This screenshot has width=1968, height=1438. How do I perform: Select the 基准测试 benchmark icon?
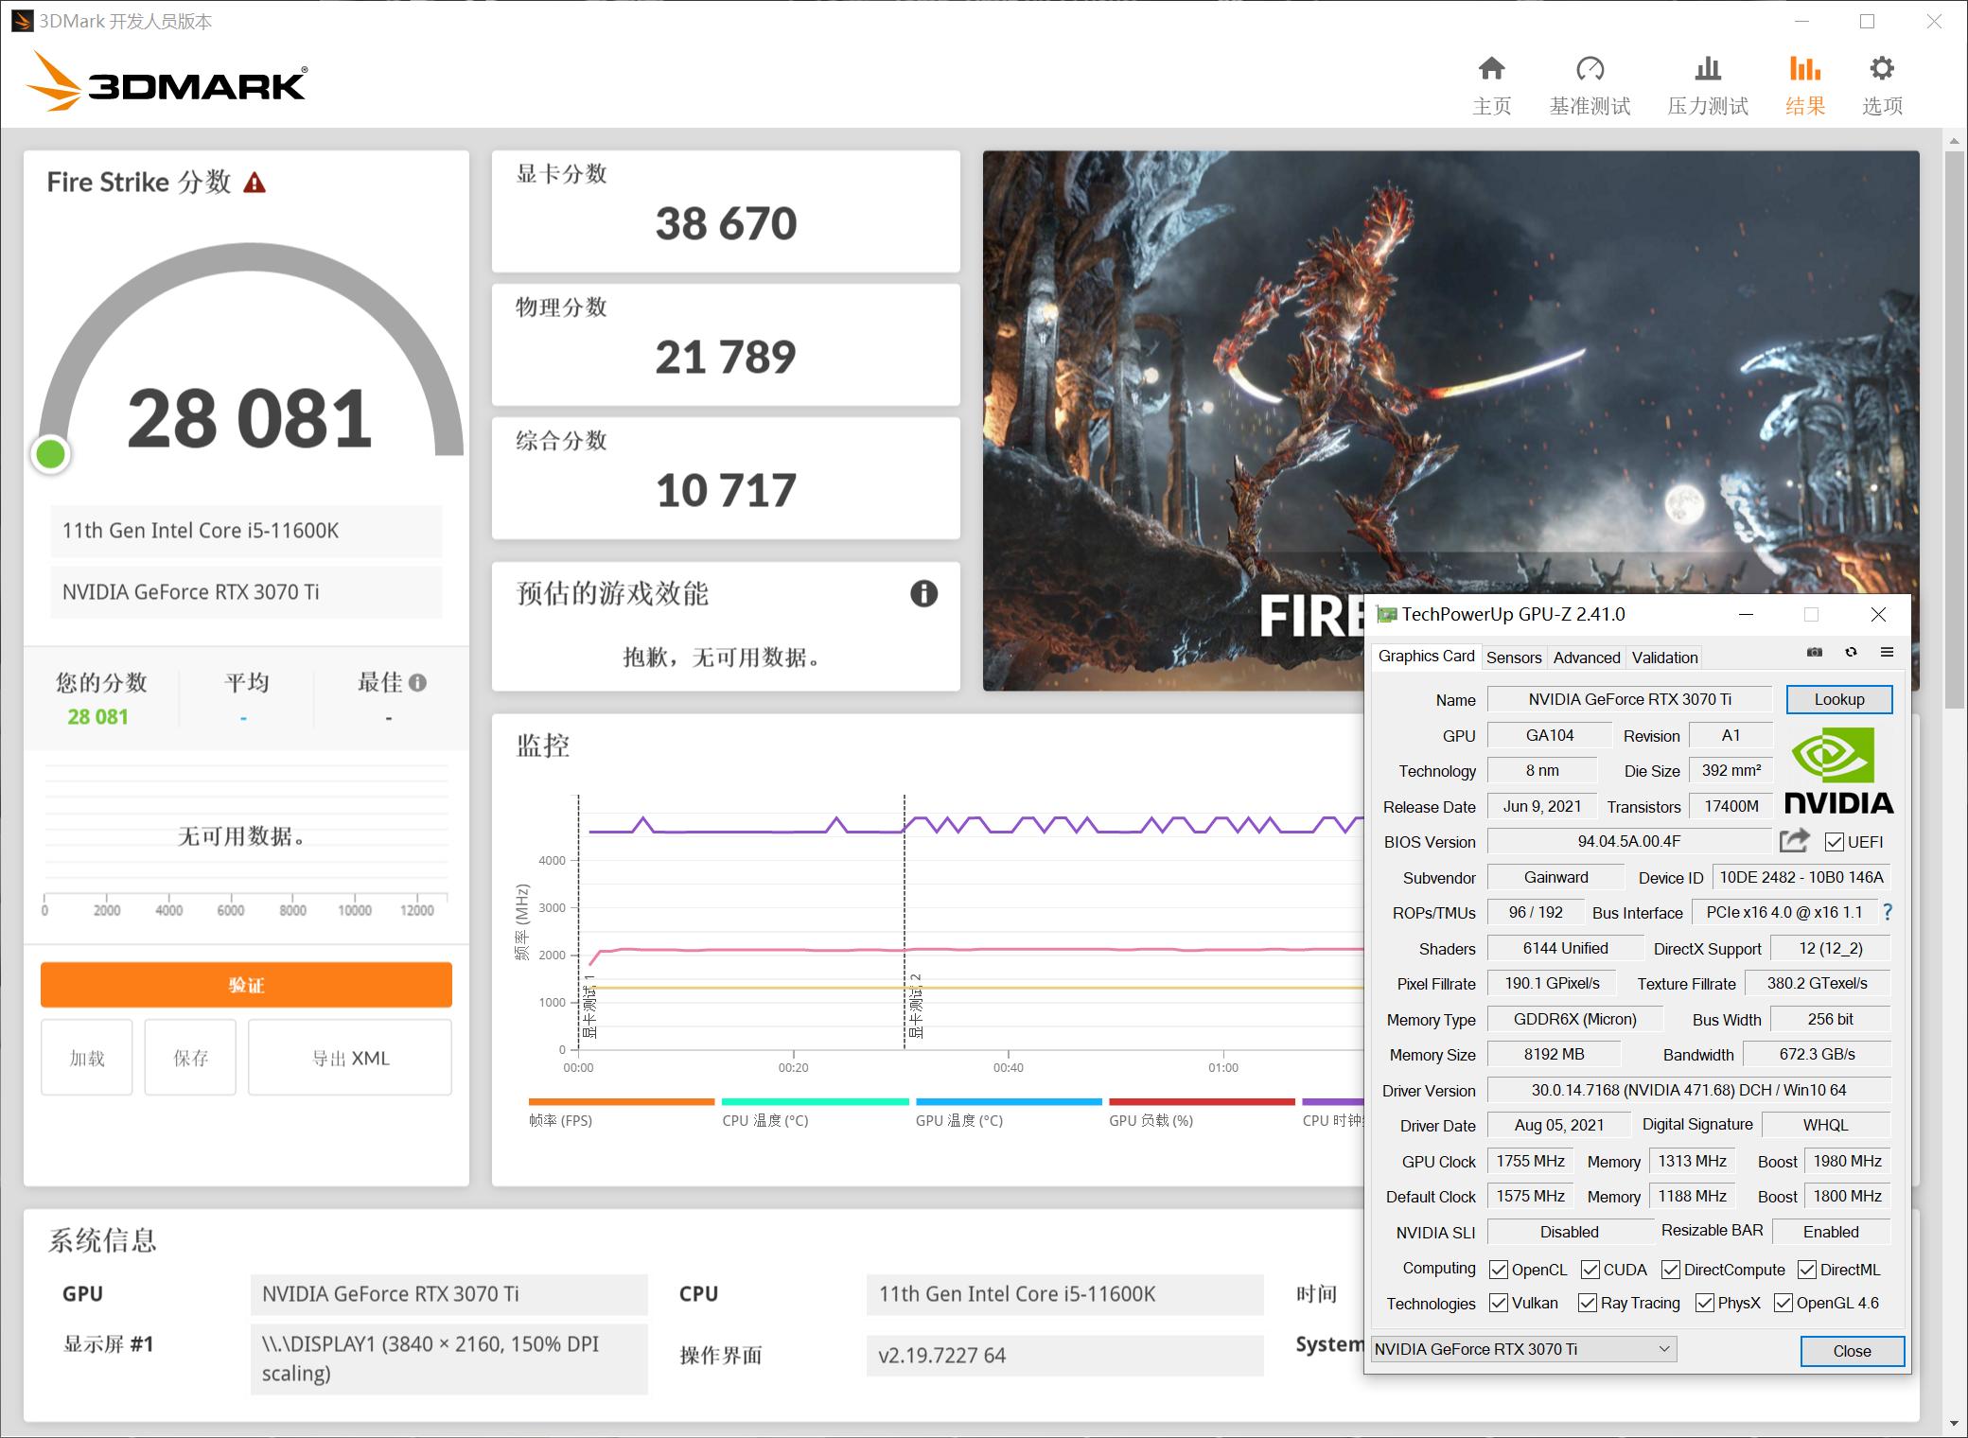(x=1591, y=68)
